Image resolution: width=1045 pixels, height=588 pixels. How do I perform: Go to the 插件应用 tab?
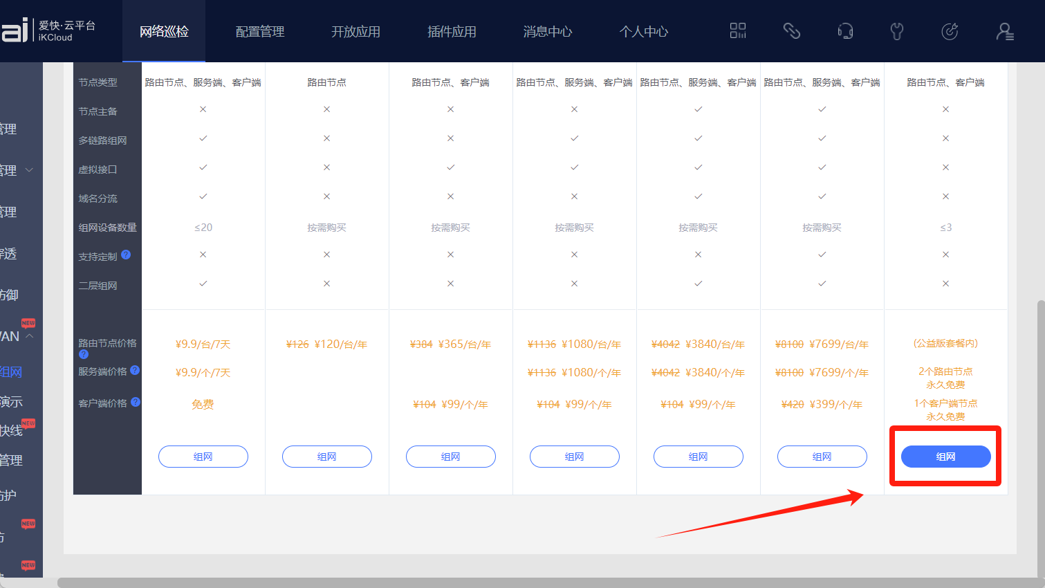pos(452,32)
